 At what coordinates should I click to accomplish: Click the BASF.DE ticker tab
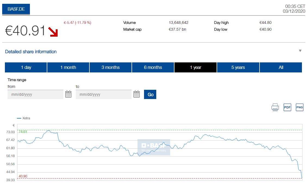tap(16, 9)
